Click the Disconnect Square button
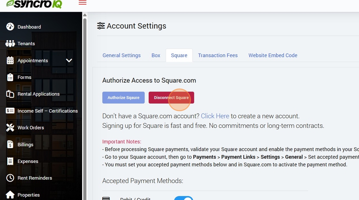The height and width of the screenshot is (200, 359). coord(171,98)
